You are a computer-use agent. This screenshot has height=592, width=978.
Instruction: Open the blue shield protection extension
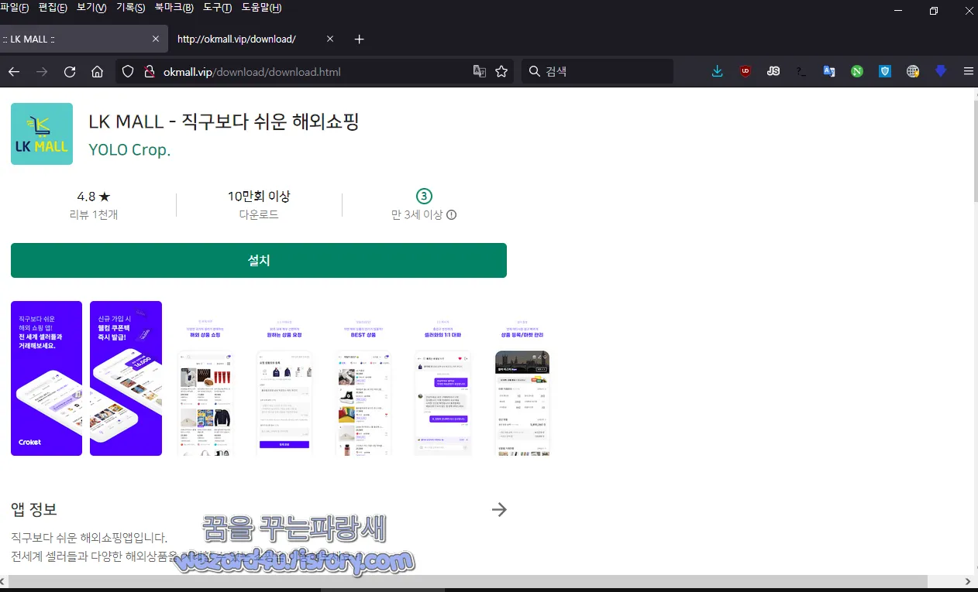point(884,71)
